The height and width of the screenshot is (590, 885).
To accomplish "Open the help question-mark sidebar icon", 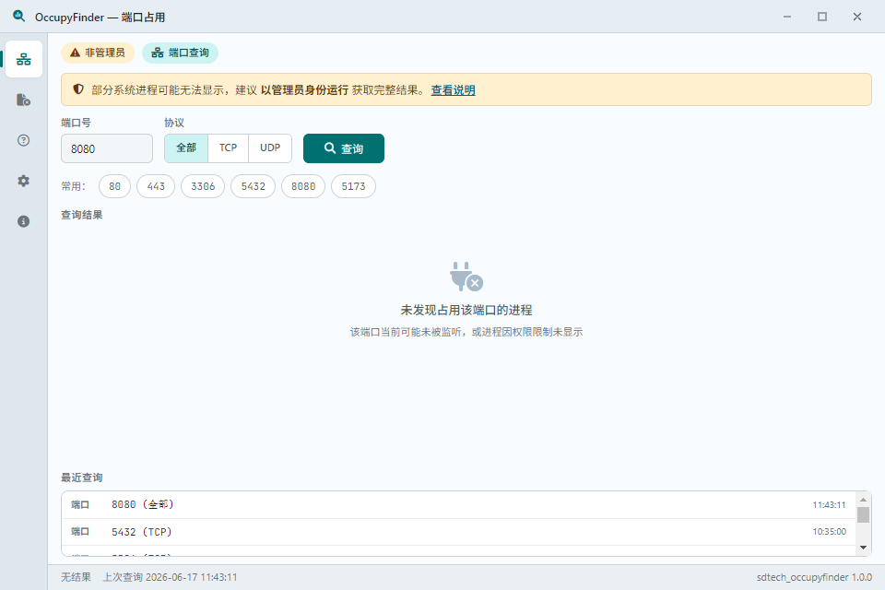I will 24,140.
